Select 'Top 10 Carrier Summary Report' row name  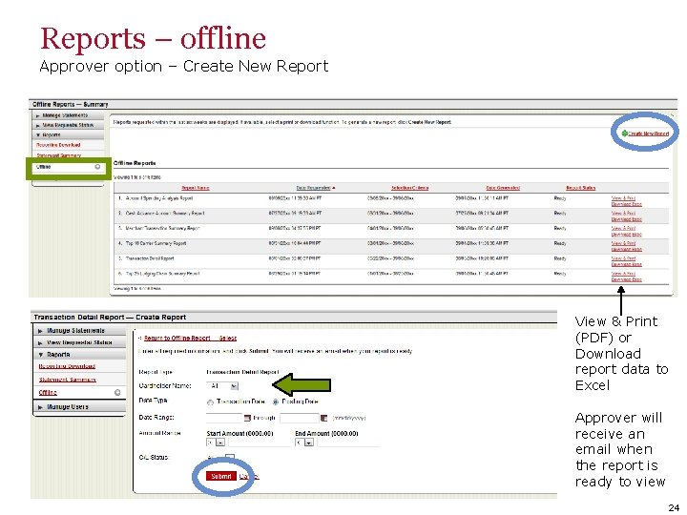(x=156, y=243)
